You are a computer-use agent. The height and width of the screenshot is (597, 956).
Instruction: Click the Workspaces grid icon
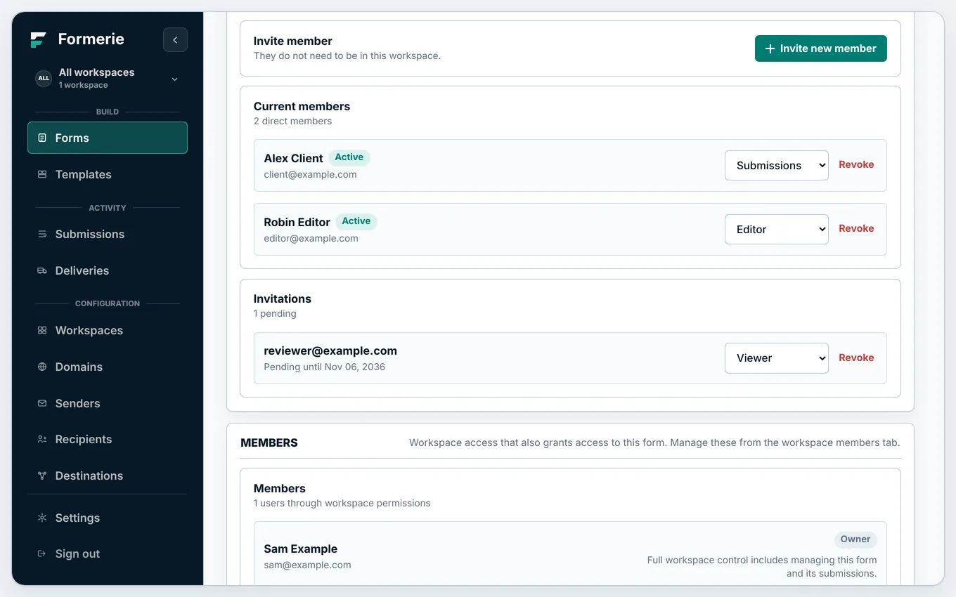click(x=42, y=330)
